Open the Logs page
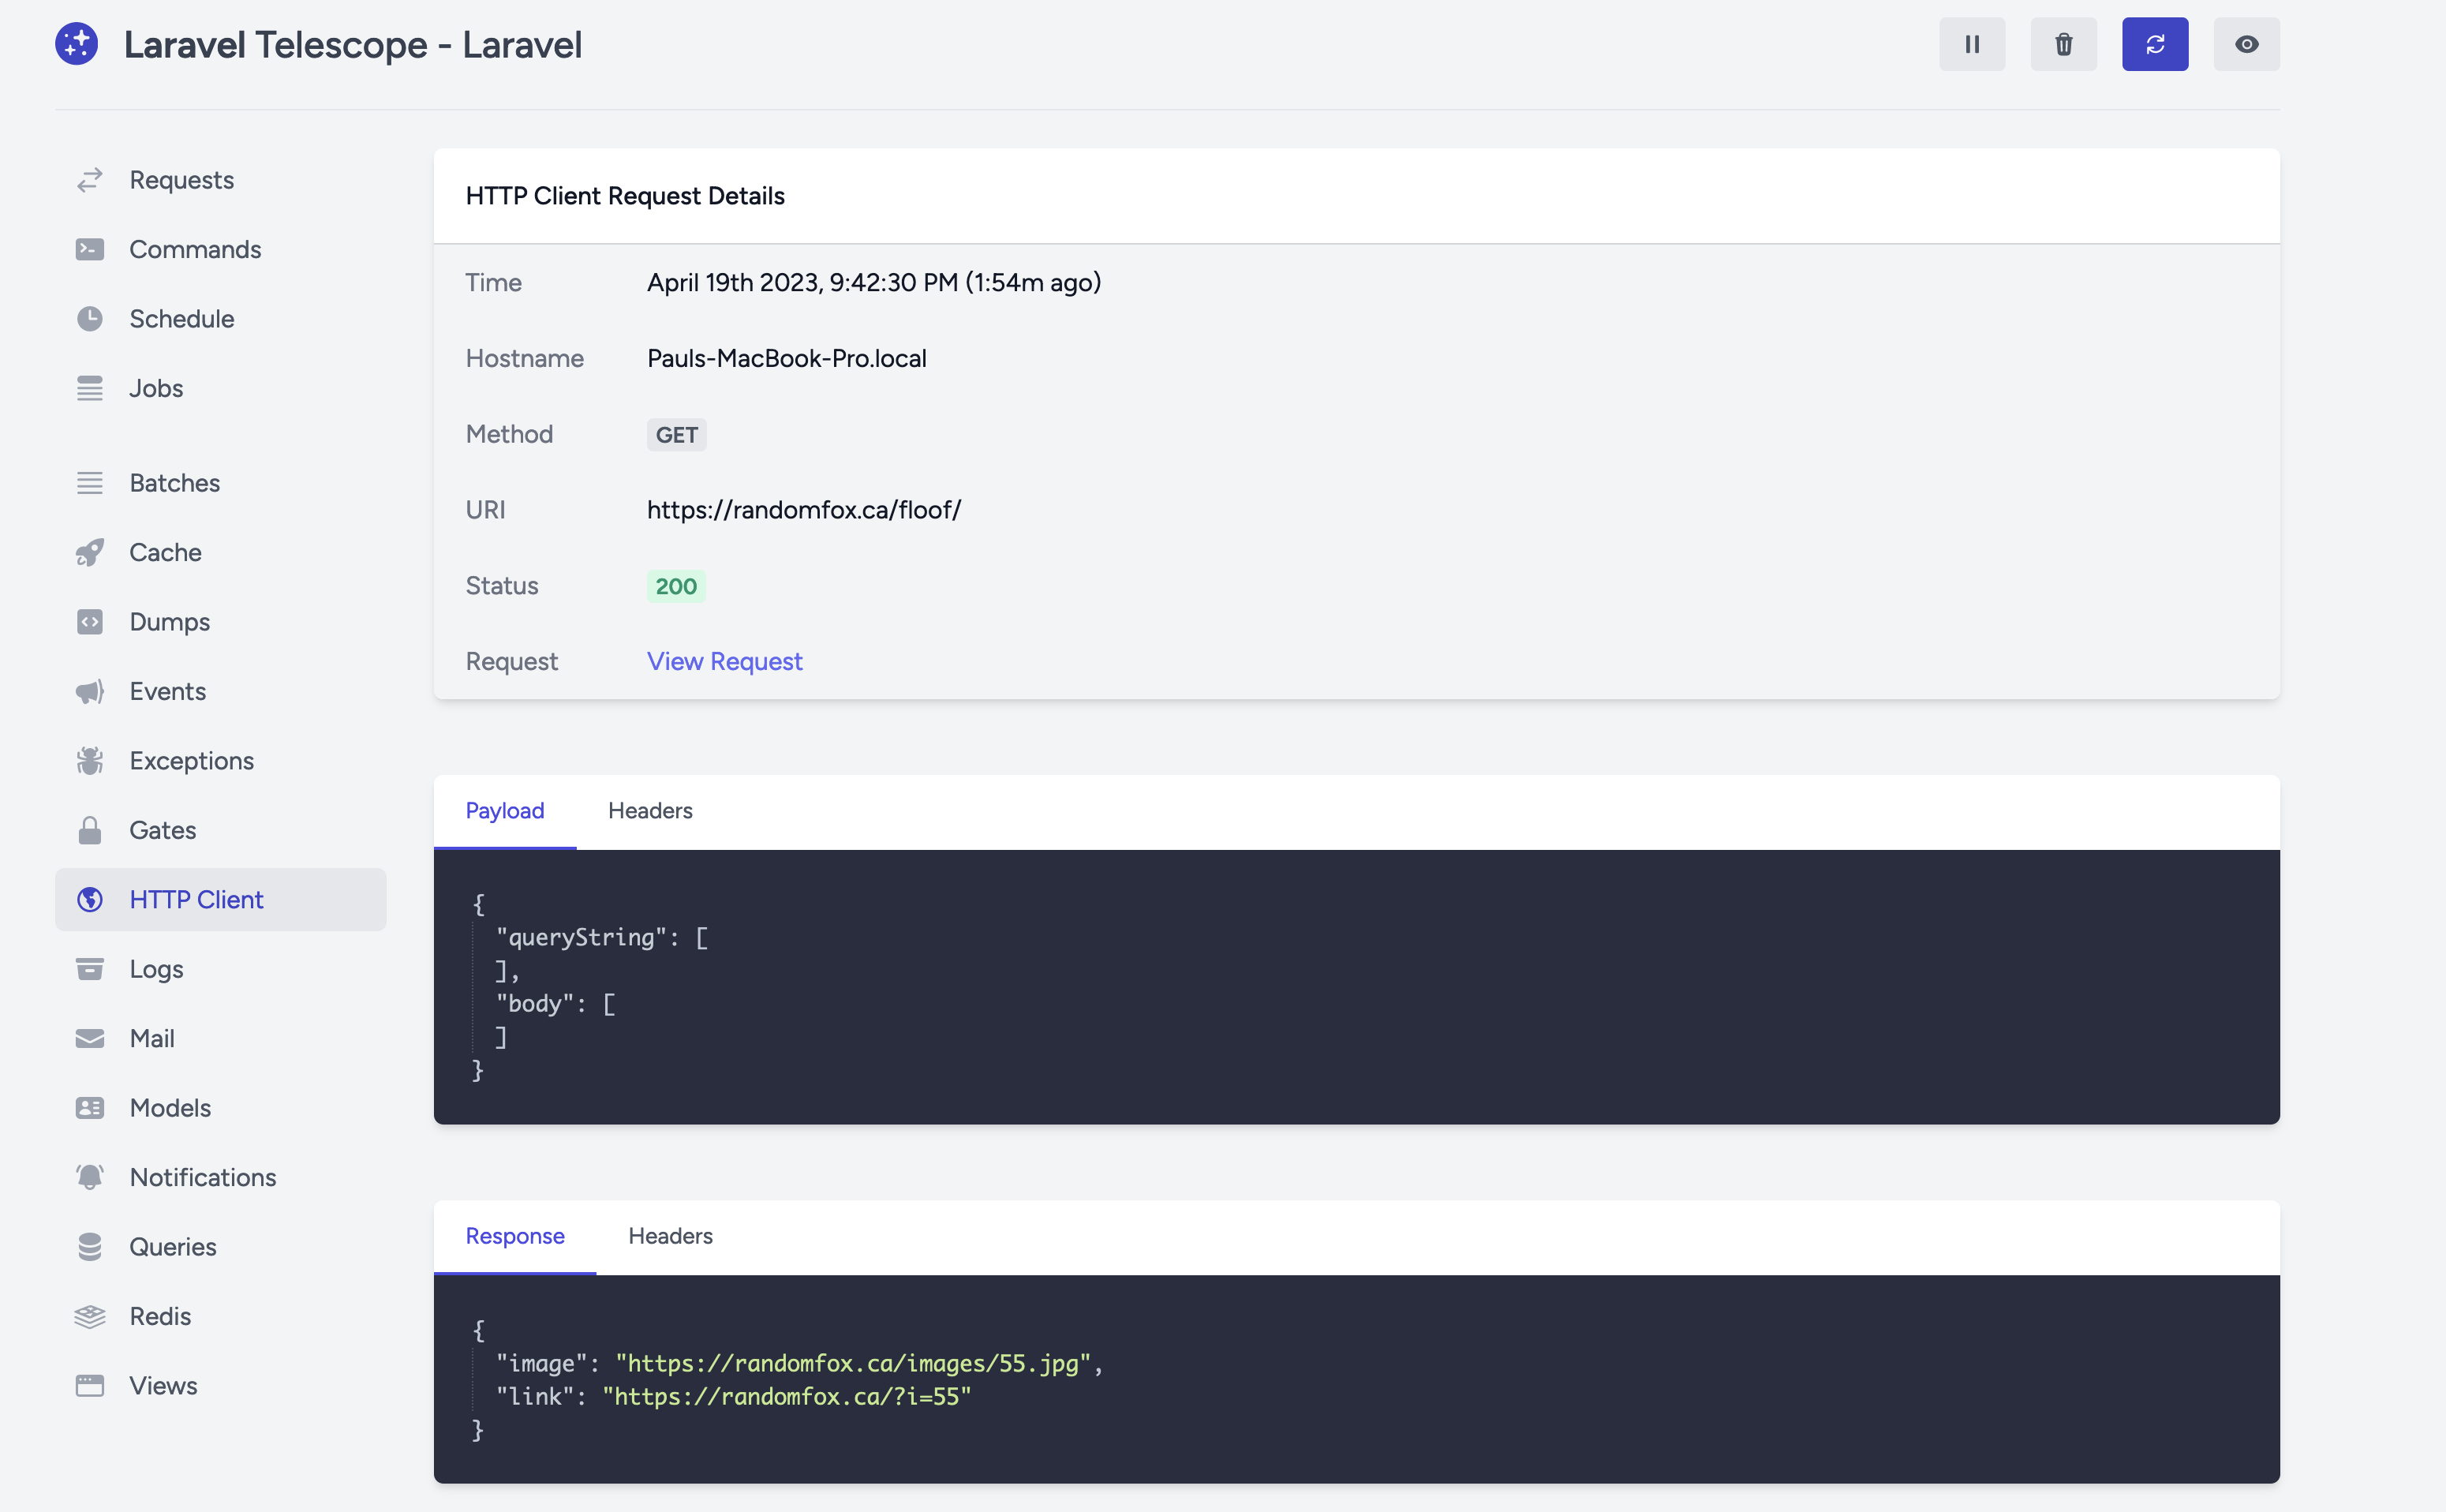This screenshot has width=2446, height=1512. (221, 969)
